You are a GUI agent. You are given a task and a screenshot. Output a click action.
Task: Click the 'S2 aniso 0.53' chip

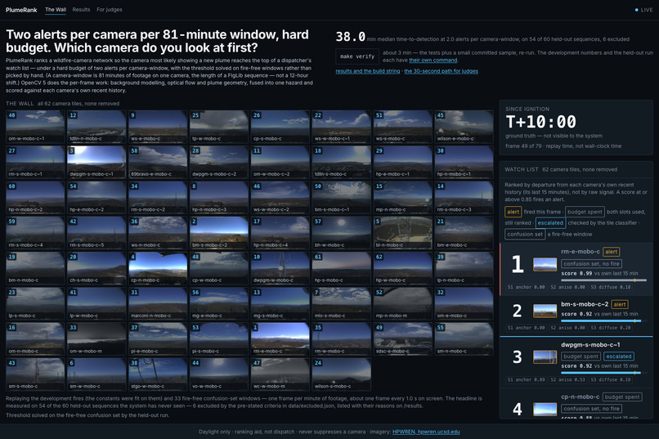pyautogui.click(x=567, y=380)
